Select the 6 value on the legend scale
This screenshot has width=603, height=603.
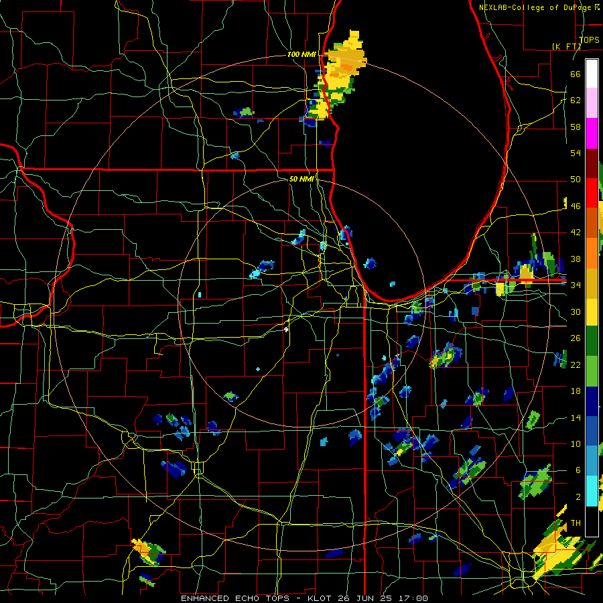578,470
